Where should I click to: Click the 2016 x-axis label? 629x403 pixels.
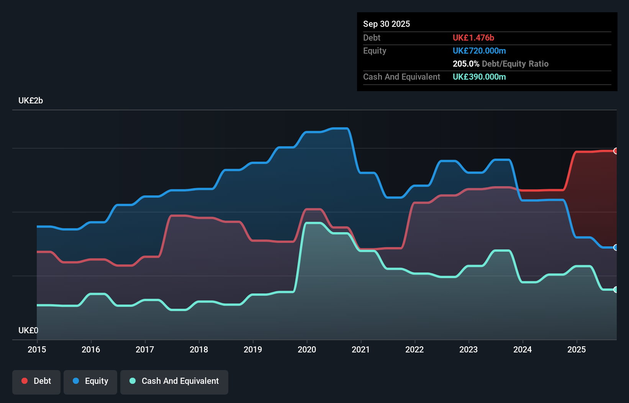91,349
